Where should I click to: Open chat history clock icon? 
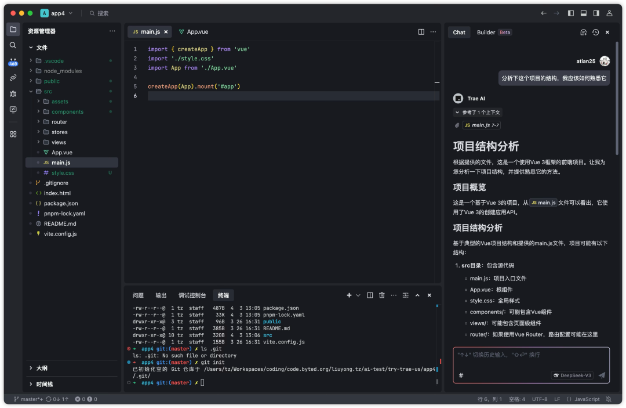tap(596, 33)
